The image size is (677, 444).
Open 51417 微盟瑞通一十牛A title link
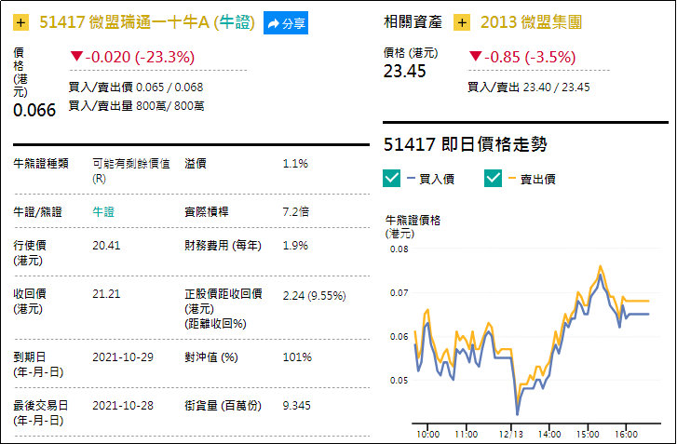pyautogui.click(x=147, y=22)
